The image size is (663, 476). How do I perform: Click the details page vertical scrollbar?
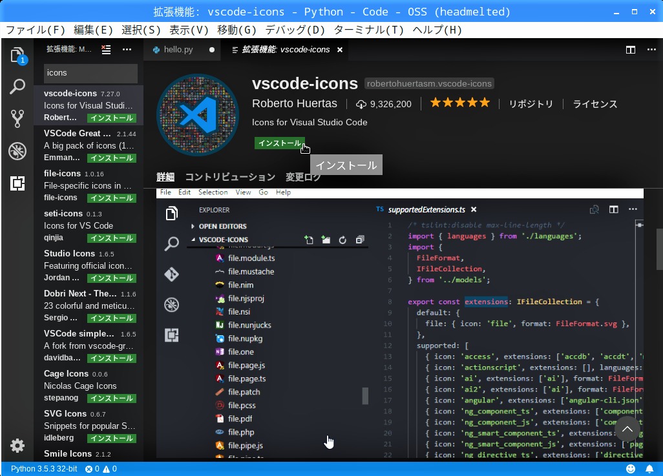[x=659, y=249]
